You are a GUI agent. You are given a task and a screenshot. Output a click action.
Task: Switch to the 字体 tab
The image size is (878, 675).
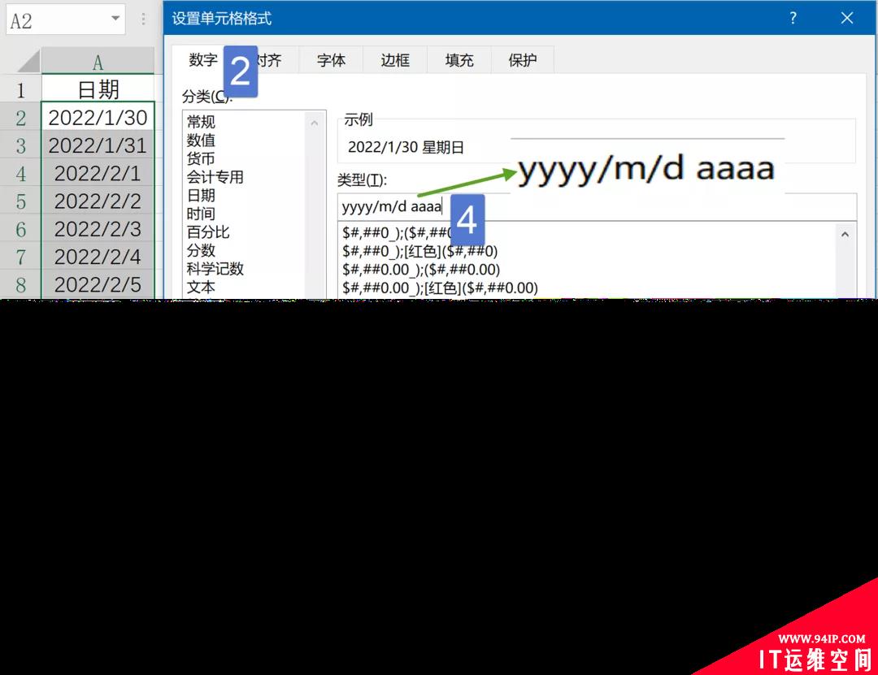tap(331, 60)
